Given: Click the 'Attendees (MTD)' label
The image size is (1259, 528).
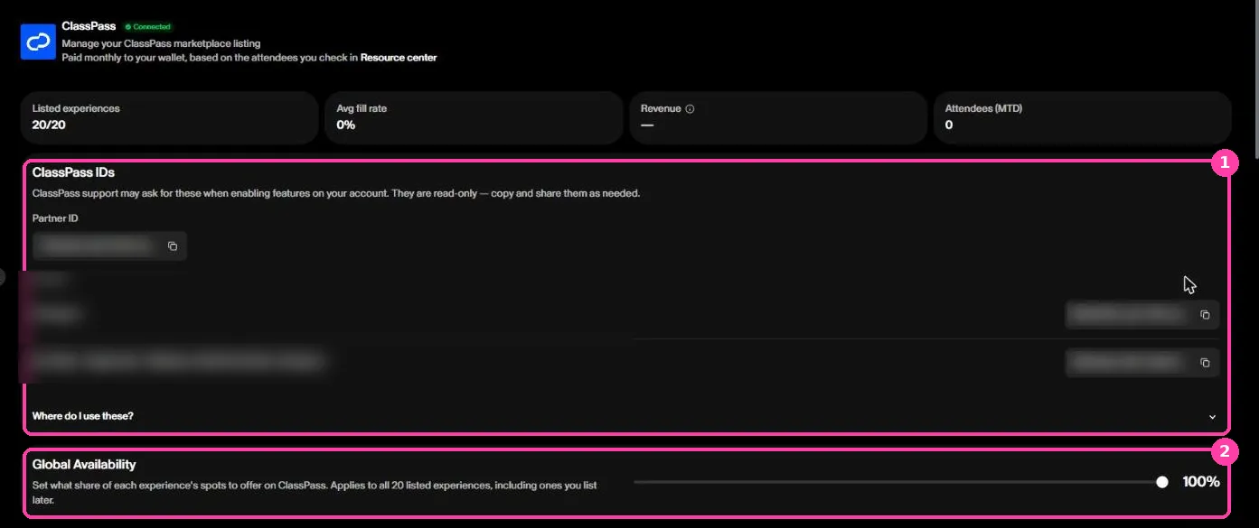Looking at the screenshot, I should (983, 108).
